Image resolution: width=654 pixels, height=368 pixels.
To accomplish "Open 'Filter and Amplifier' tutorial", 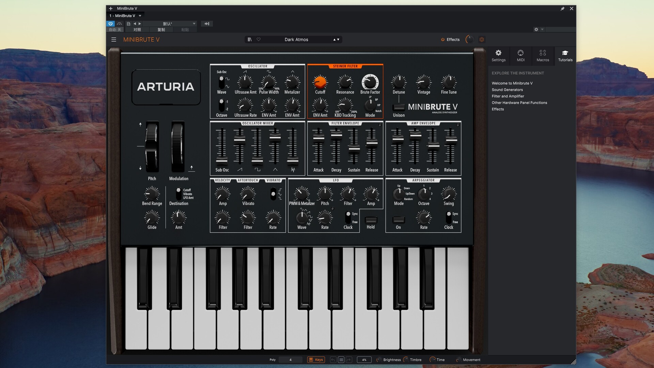I will coord(508,96).
